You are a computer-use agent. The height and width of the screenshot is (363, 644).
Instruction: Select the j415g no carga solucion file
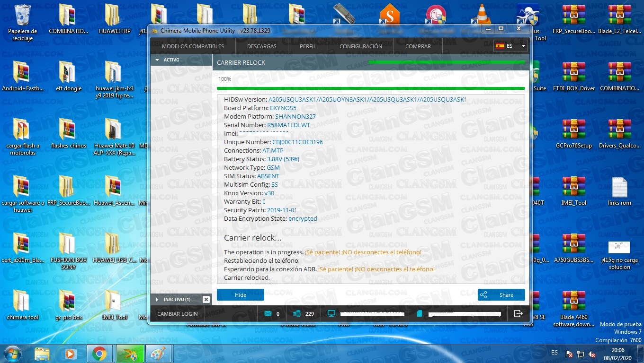(619, 255)
